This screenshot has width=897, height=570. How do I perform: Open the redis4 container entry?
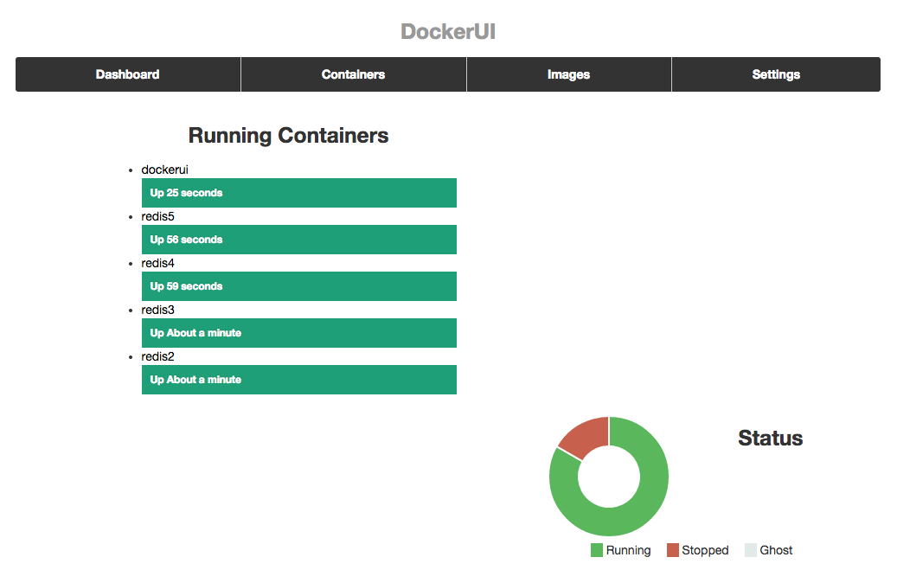tap(158, 263)
